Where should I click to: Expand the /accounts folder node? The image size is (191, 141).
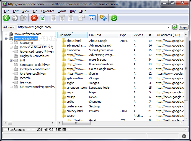tap(11, 43)
